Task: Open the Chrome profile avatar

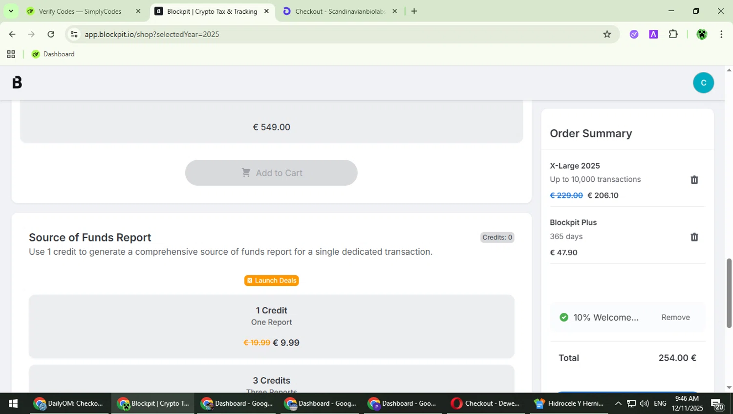Action: tap(702, 34)
